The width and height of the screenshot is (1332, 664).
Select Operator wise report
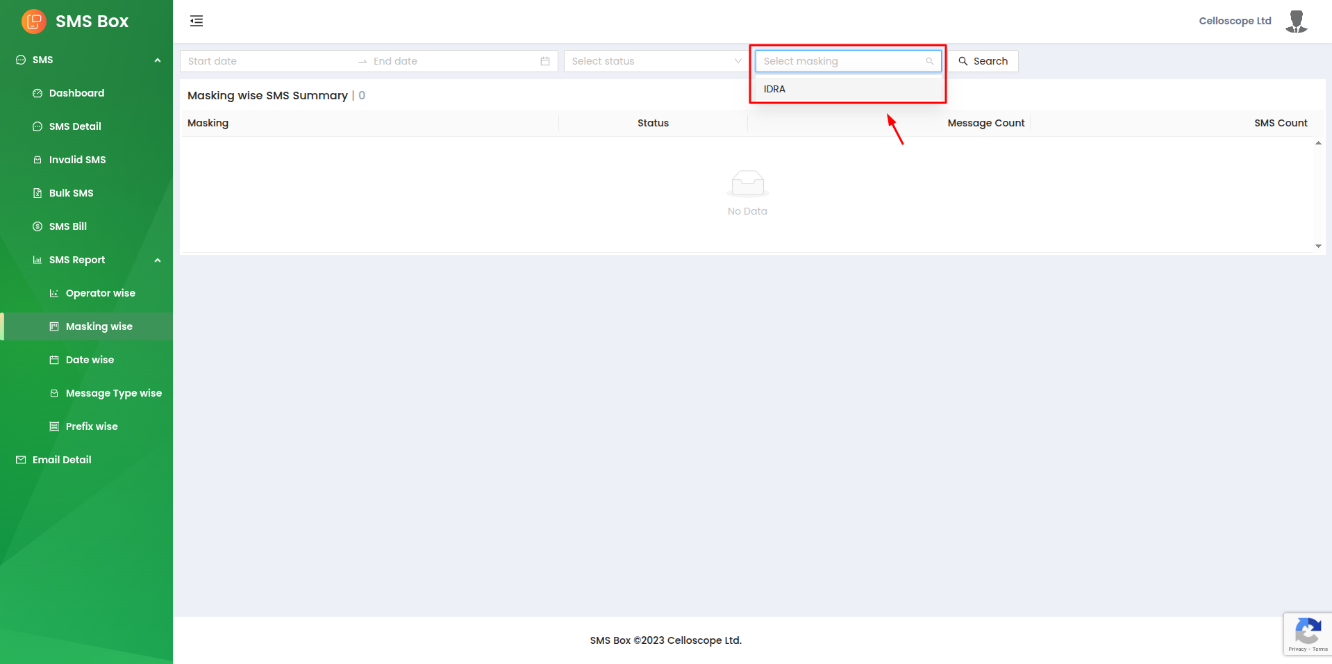pos(100,293)
